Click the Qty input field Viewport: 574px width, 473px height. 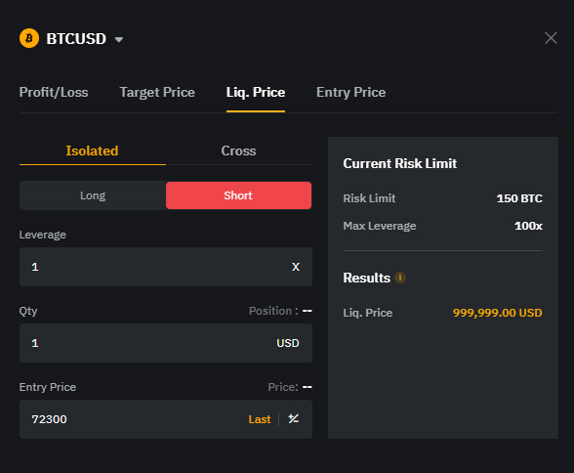166,343
